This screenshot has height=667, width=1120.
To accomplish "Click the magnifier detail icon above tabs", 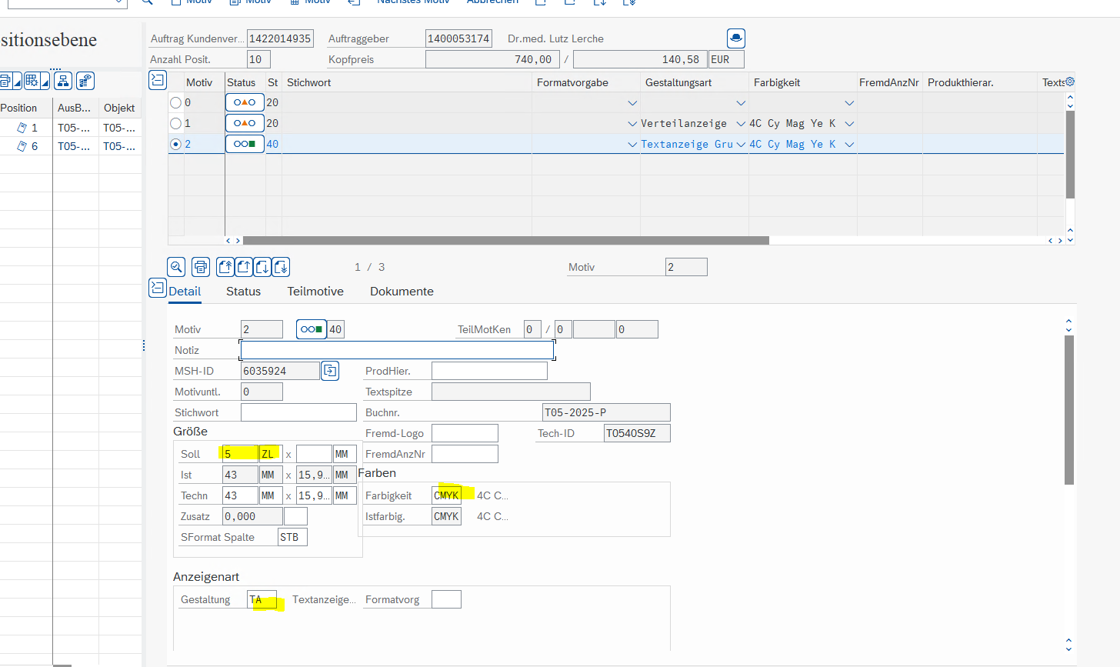I will point(176,267).
